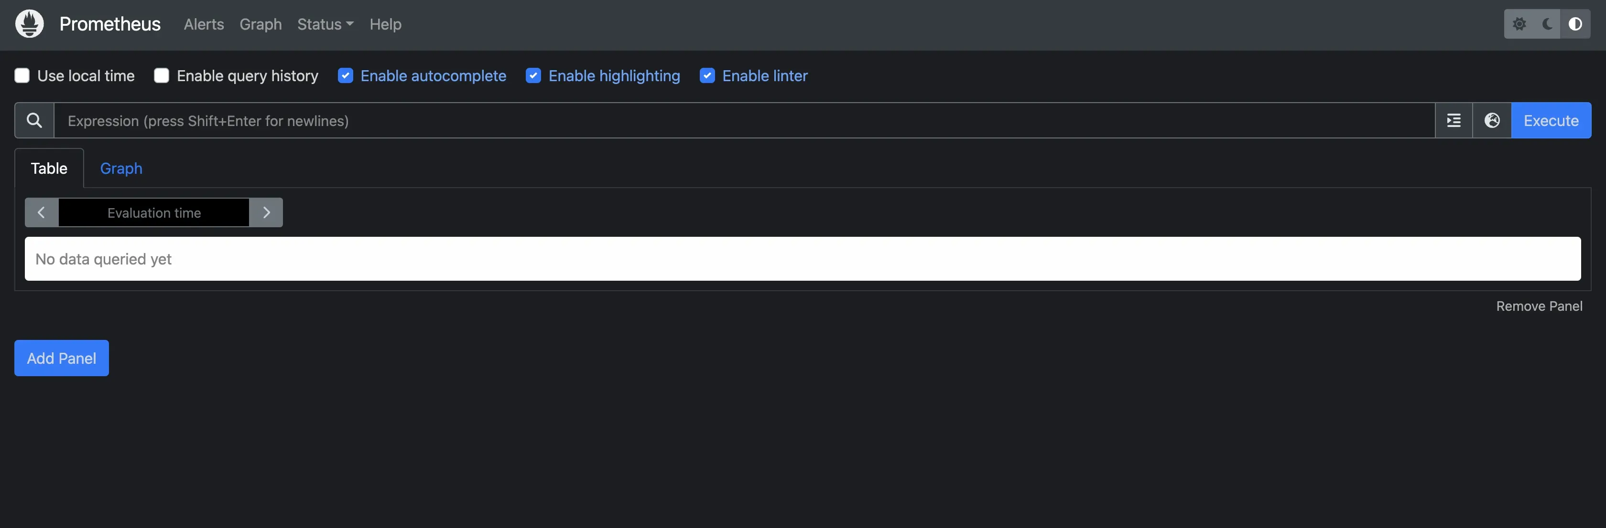This screenshot has width=1606, height=528.
Task: Go to previous evaluation time
Action: pyautogui.click(x=41, y=212)
